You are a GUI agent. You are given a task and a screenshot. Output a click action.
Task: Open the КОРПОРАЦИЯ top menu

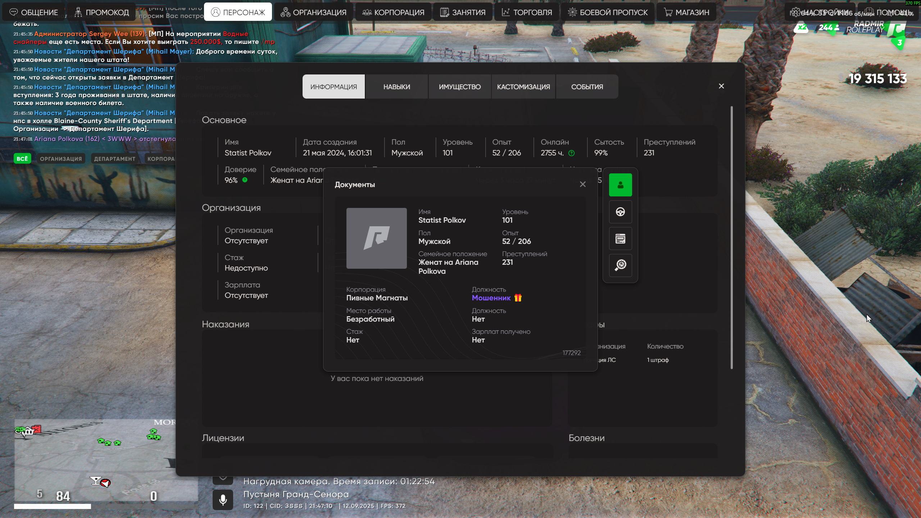(x=393, y=12)
